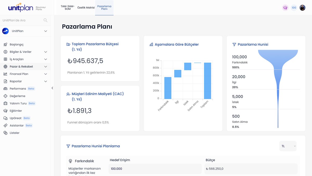Click the Aşamalara Göre Bütçeler chart icon
The width and height of the screenshot is (312, 176).
pos(151,44)
